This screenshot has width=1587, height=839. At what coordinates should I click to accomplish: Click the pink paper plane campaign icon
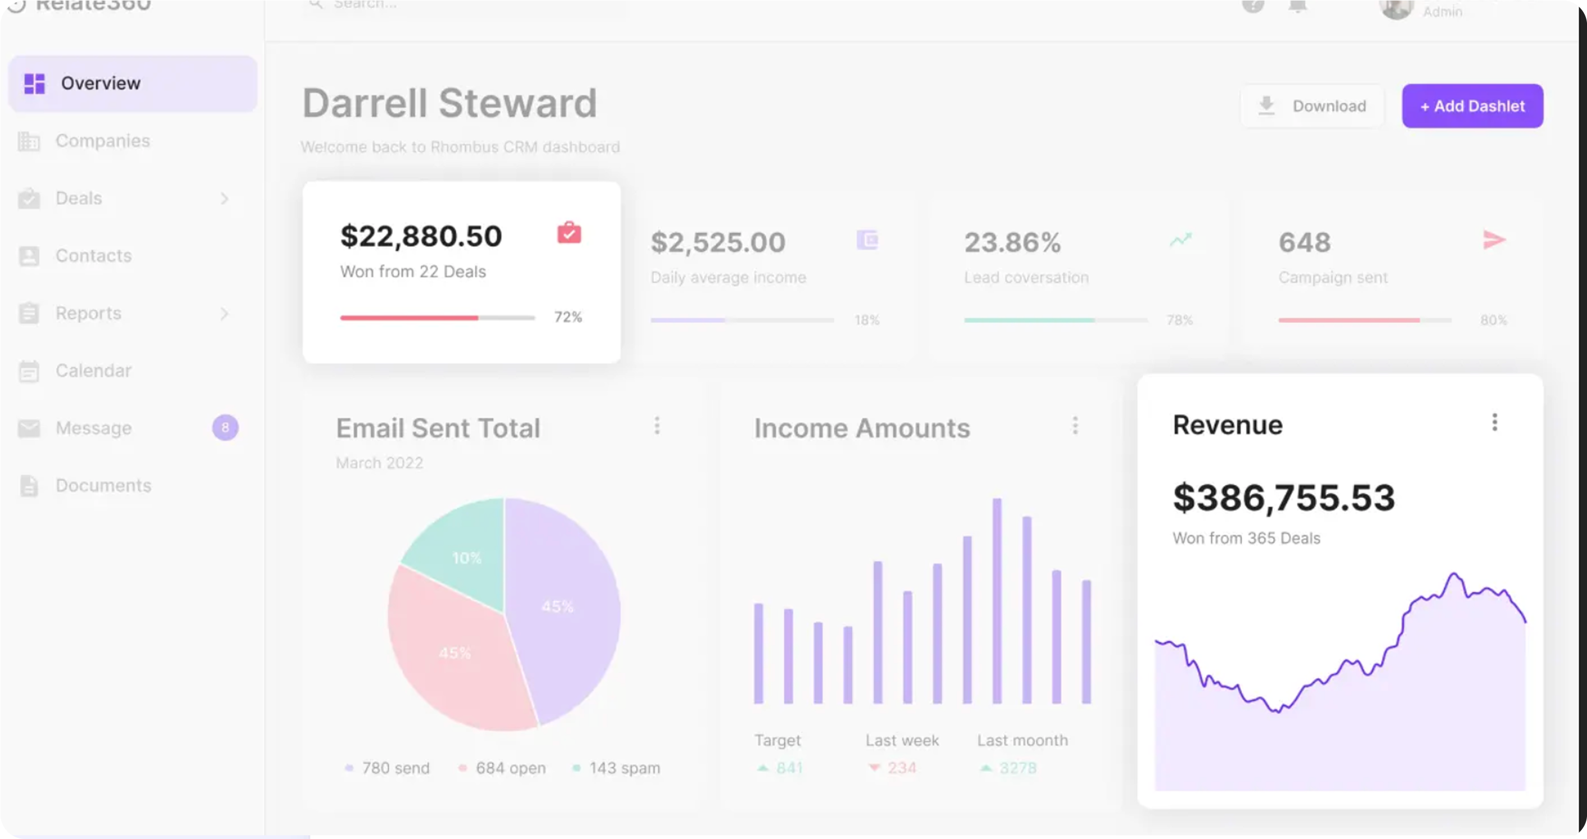[1494, 239]
